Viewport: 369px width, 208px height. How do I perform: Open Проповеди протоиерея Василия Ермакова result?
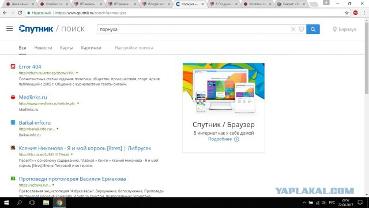(x=72, y=179)
